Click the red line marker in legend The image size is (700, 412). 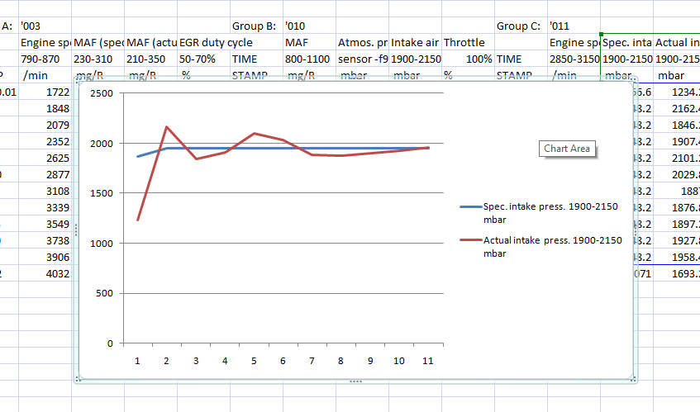click(469, 241)
